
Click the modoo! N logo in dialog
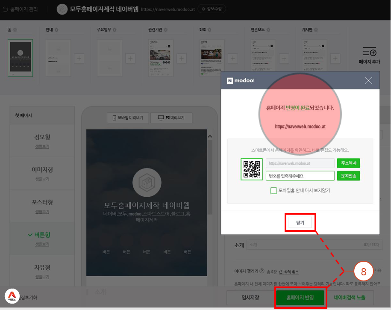(229, 81)
